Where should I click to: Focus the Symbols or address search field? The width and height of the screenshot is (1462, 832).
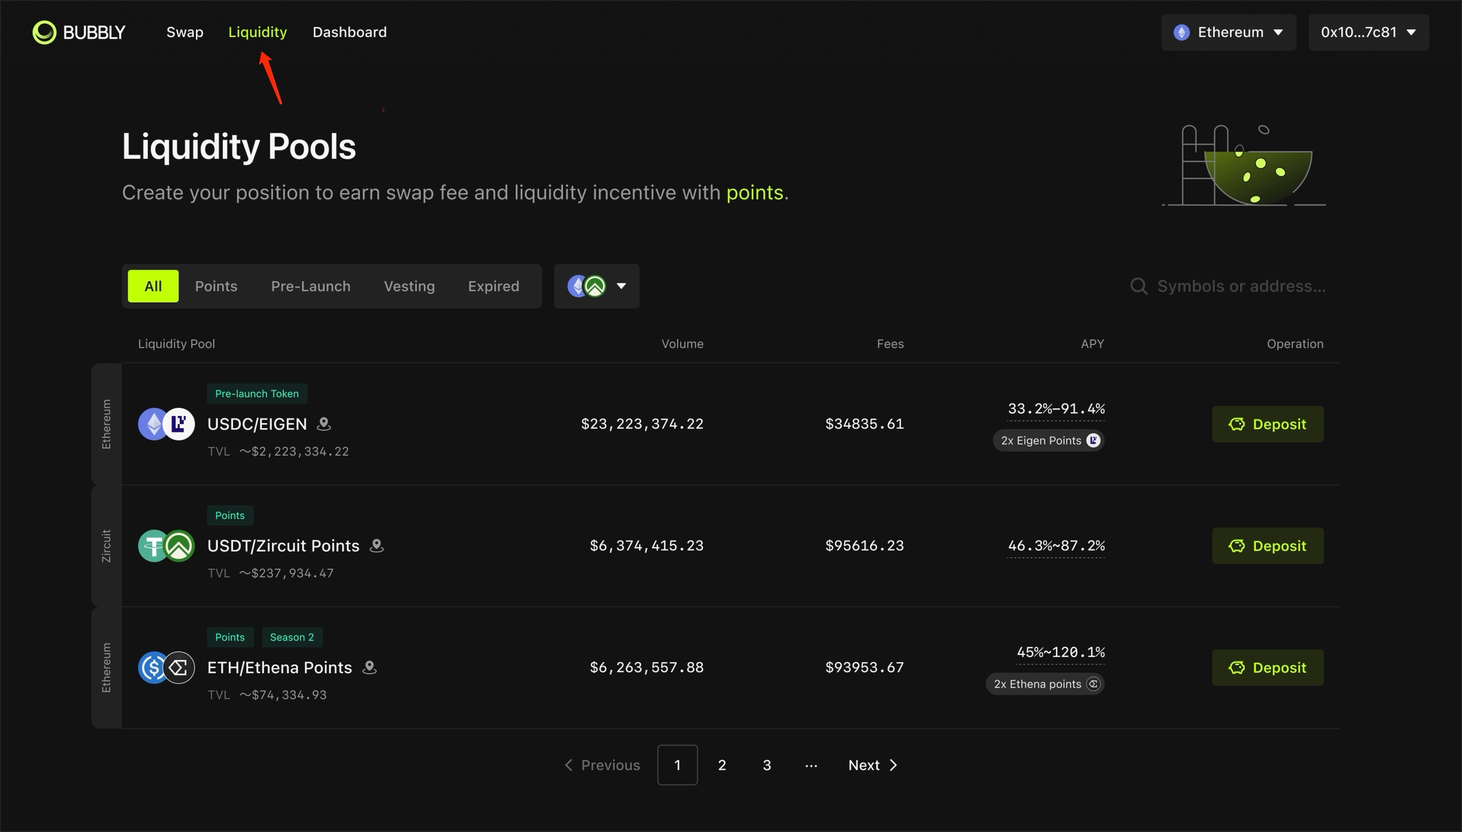coord(1241,286)
